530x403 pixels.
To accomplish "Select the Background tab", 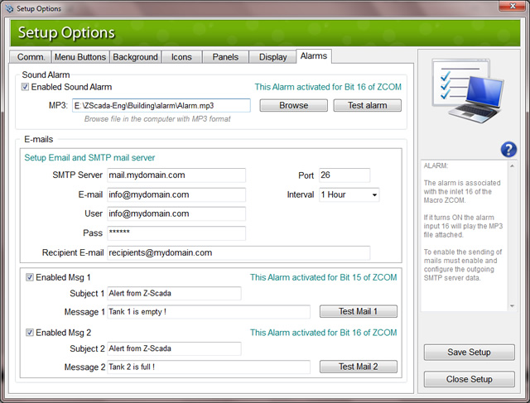I will pos(135,57).
